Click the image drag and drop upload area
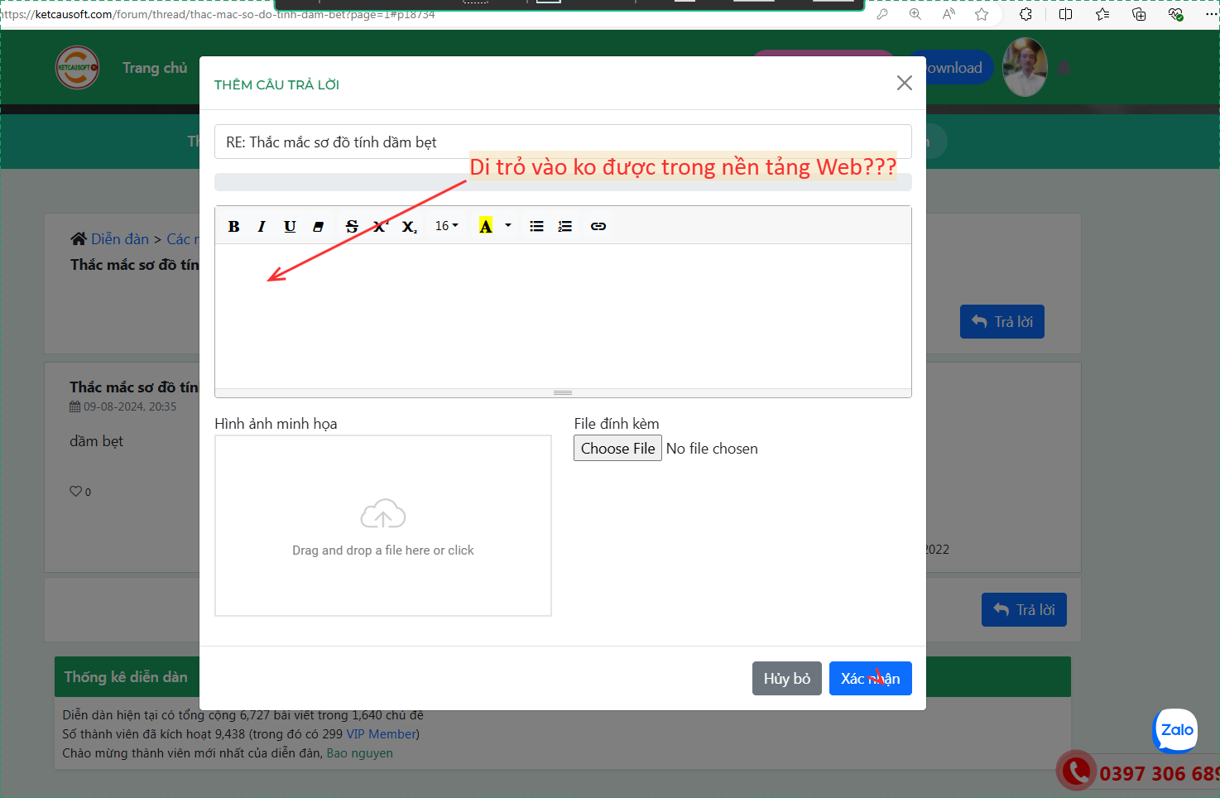Image resolution: width=1220 pixels, height=798 pixels. pos(383,526)
